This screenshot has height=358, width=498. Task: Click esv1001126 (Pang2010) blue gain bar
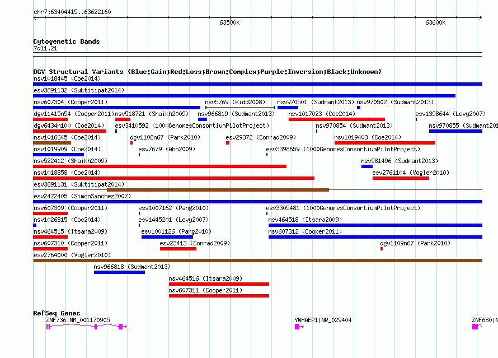point(167,237)
